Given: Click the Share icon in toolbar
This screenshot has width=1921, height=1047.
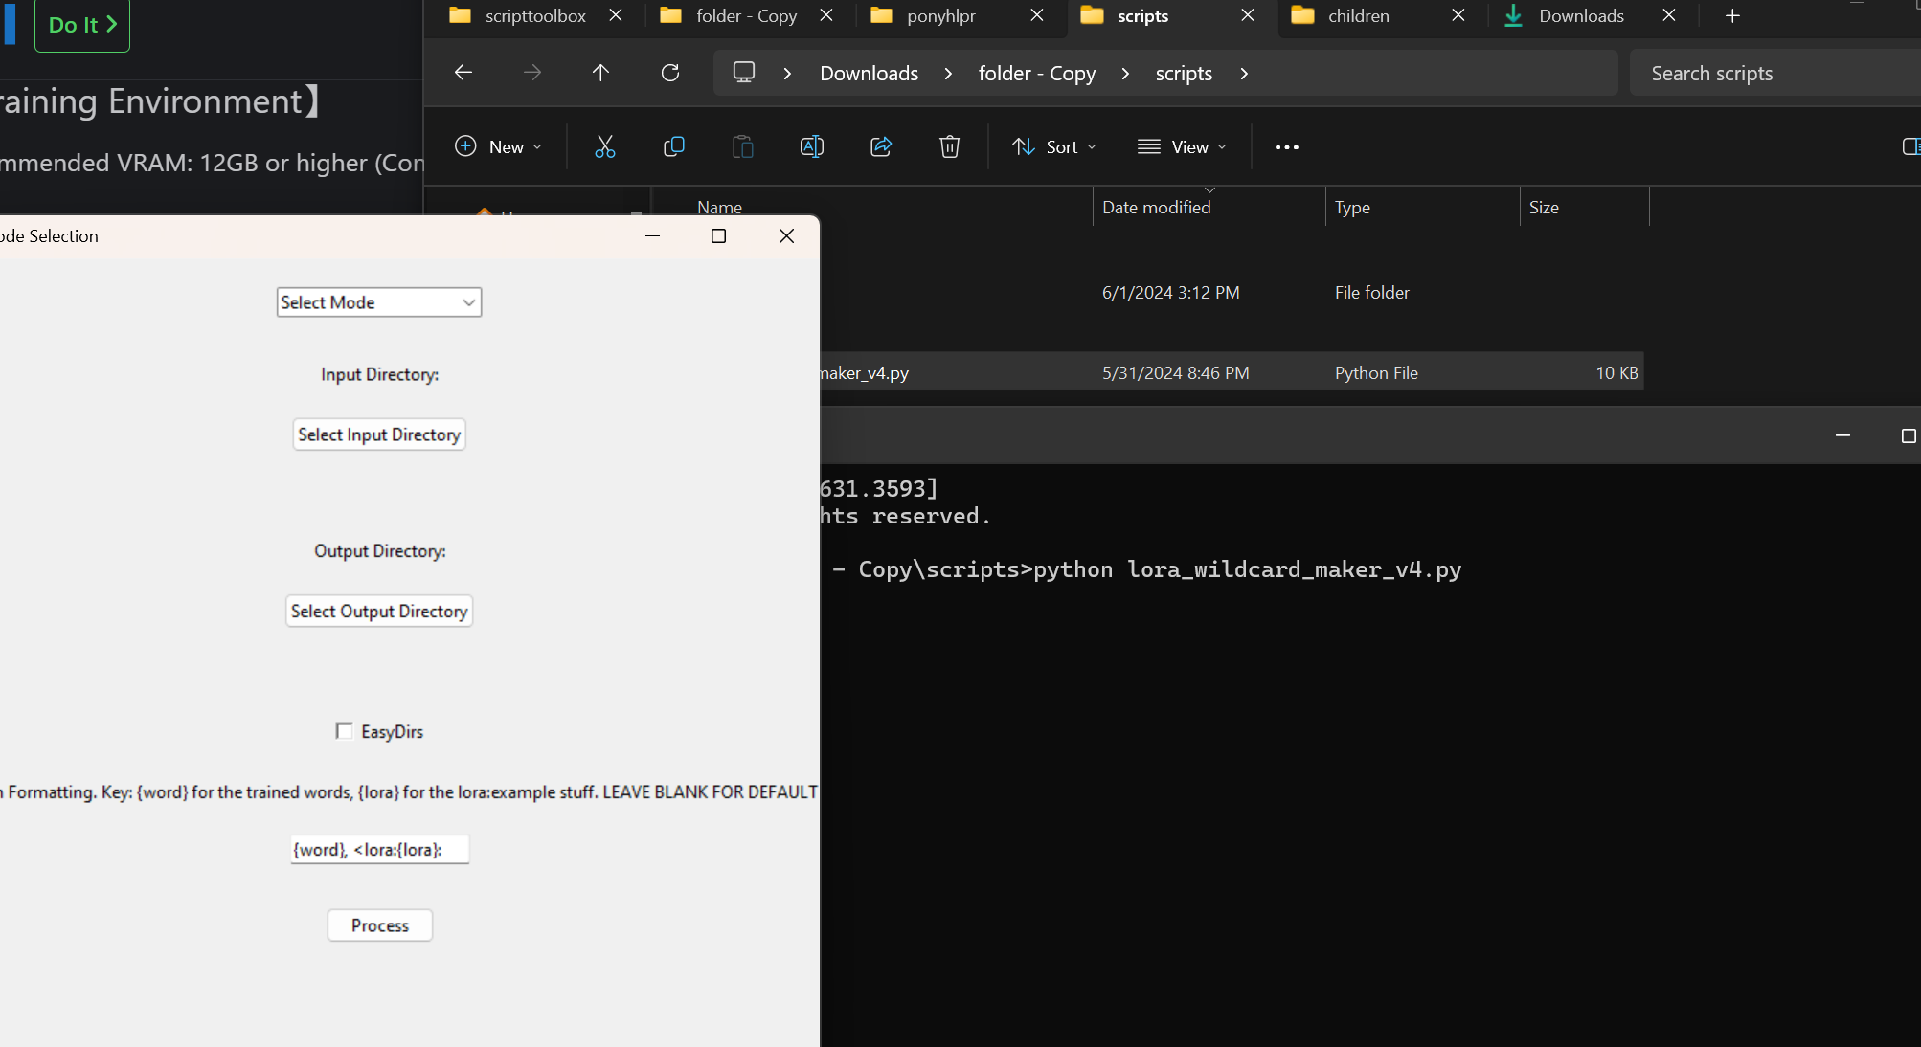Looking at the screenshot, I should (x=880, y=146).
